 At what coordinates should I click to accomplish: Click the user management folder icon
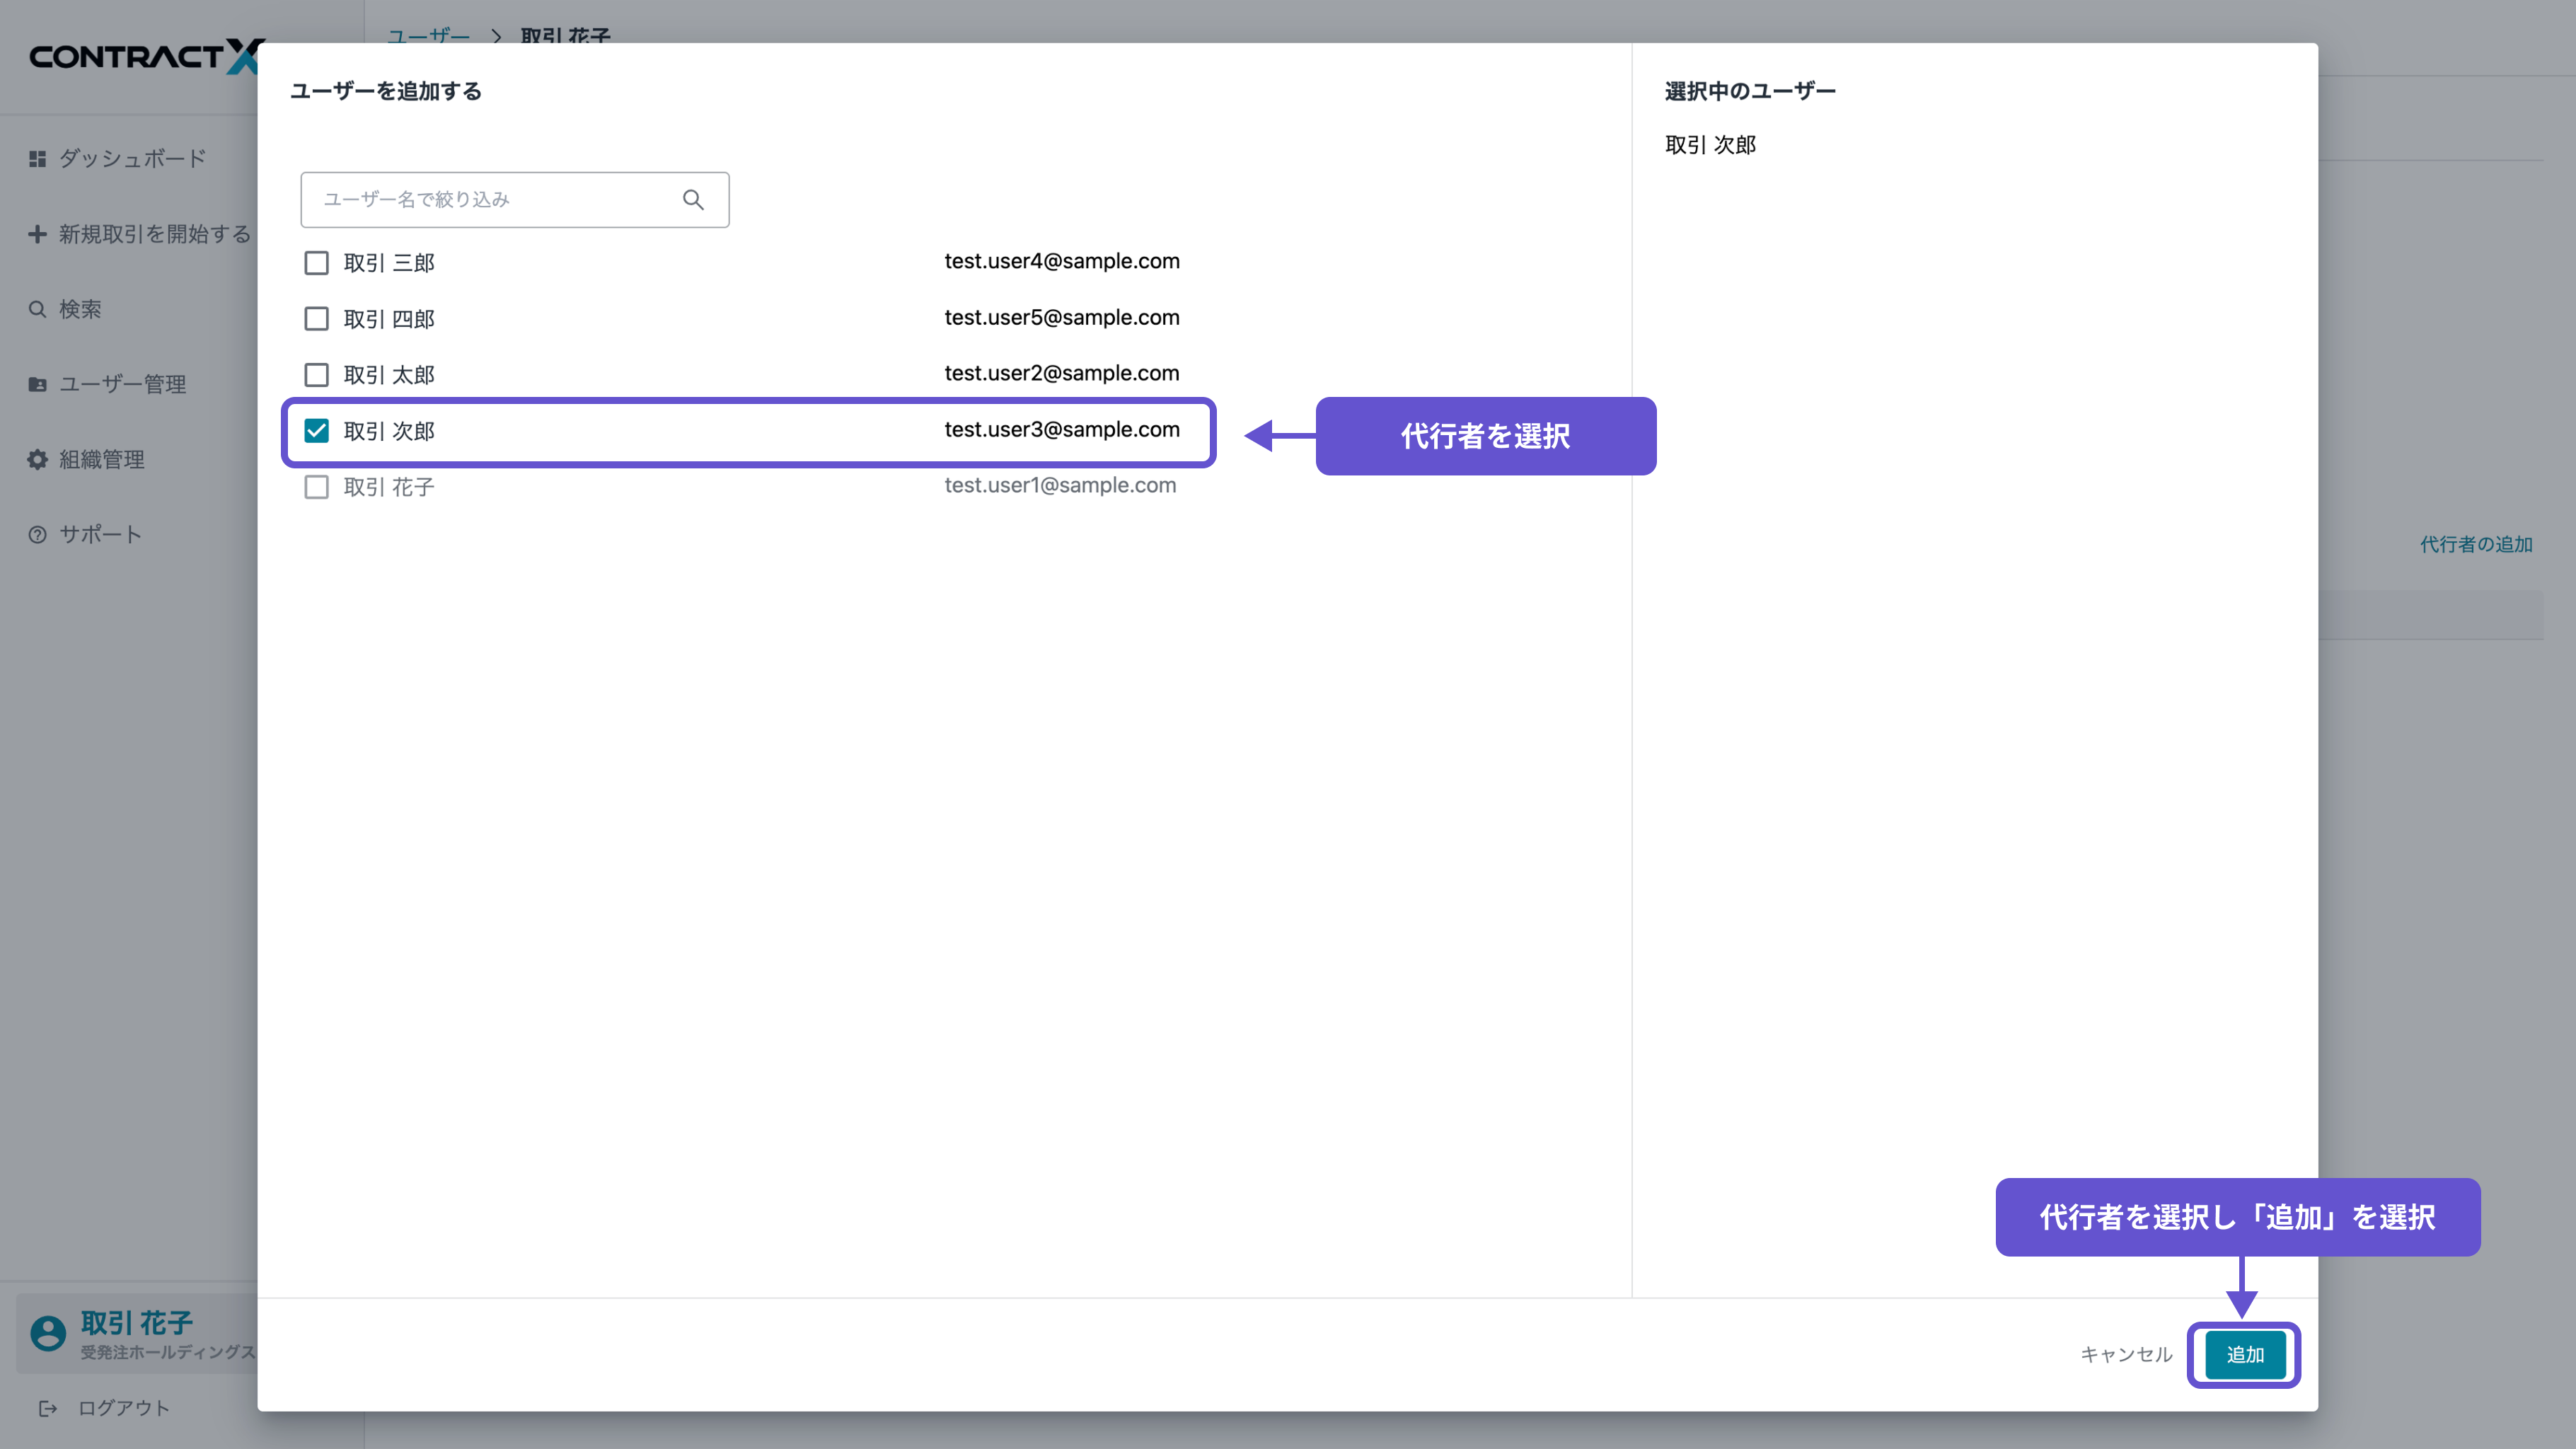pyautogui.click(x=38, y=384)
